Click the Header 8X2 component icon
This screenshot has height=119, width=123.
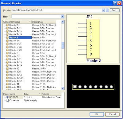7,44
